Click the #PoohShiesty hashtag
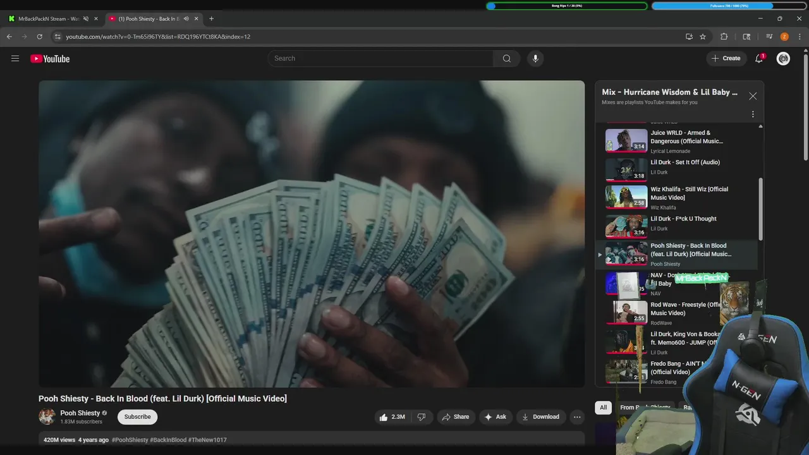Viewport: 809px width, 455px height. pos(130,440)
